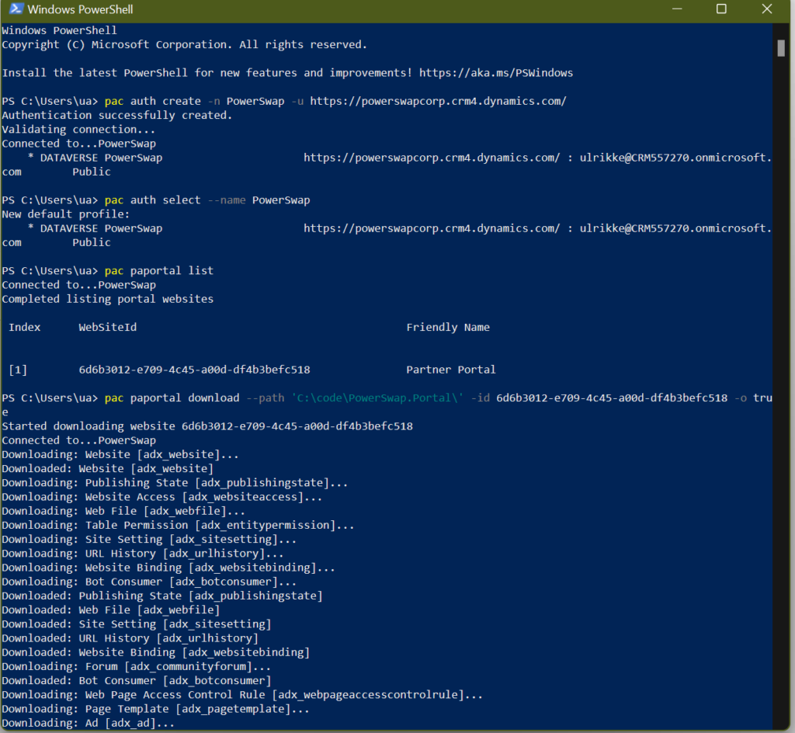Click 'Downloading: Forum [adx_communityforum]' line
The width and height of the screenshot is (795, 733).
137,667
